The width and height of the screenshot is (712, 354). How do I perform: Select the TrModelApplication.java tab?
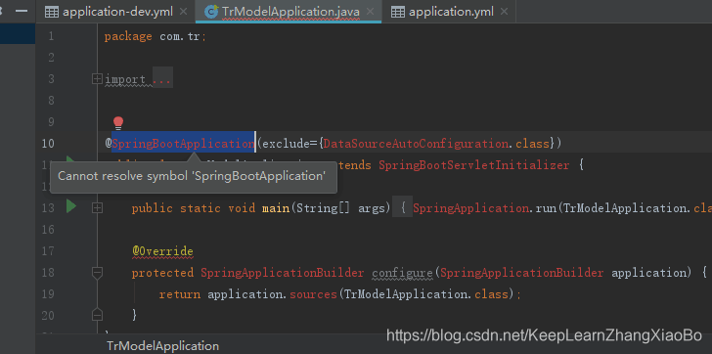[290, 12]
